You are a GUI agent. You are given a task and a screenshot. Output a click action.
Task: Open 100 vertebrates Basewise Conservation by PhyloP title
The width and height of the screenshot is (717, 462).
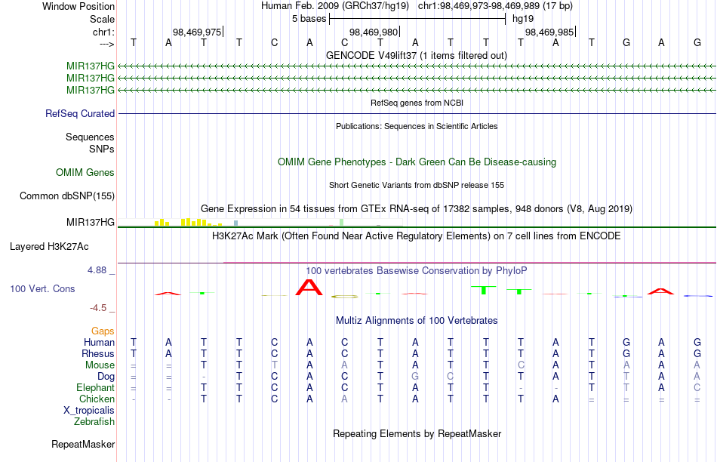pyautogui.click(x=417, y=271)
